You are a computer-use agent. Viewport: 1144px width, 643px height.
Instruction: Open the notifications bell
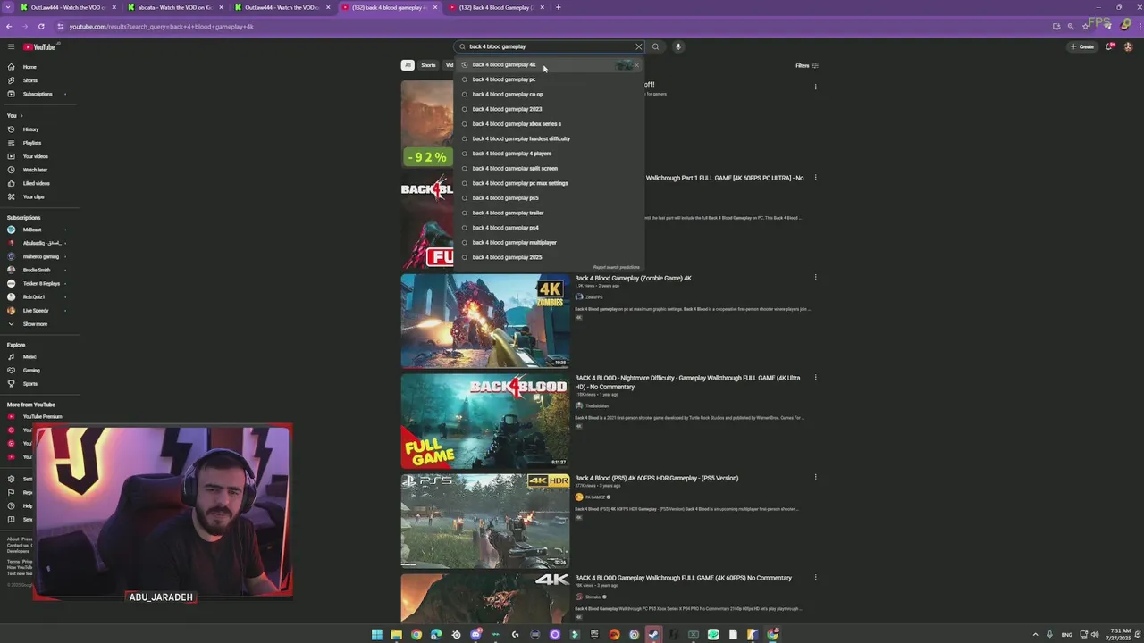click(x=1109, y=46)
